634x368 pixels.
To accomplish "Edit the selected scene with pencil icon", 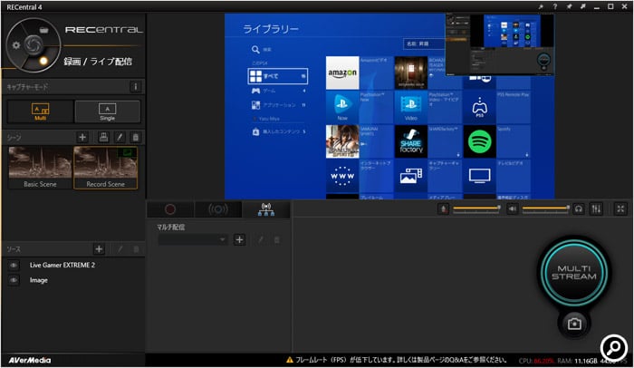I will 120,137.
